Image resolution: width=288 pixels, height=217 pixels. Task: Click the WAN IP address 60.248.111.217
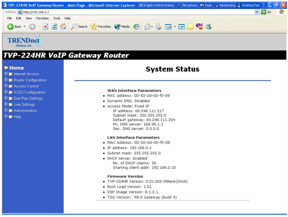point(150,111)
